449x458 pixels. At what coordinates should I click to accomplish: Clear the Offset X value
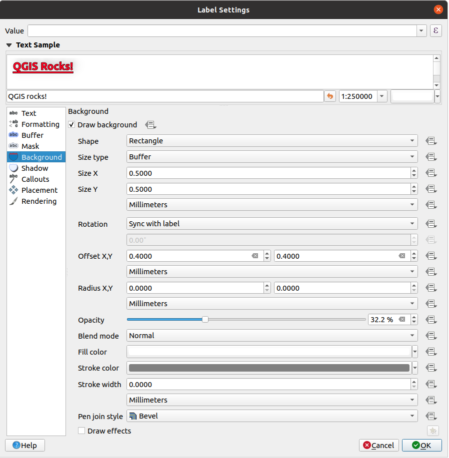click(x=255, y=256)
